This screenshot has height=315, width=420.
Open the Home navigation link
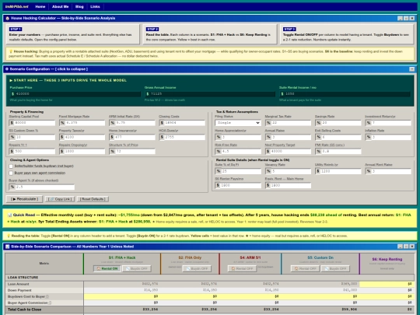pyautogui.click(x=40, y=7)
